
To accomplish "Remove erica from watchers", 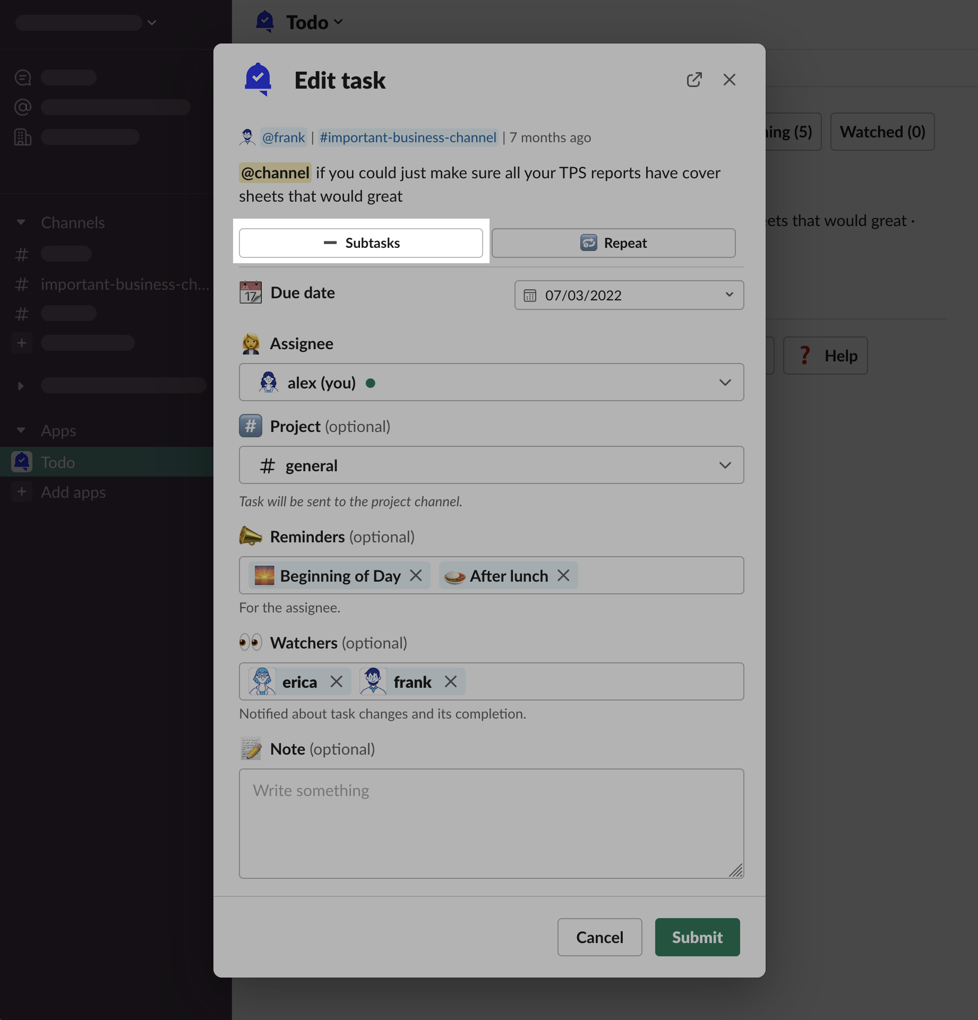I will (x=337, y=682).
